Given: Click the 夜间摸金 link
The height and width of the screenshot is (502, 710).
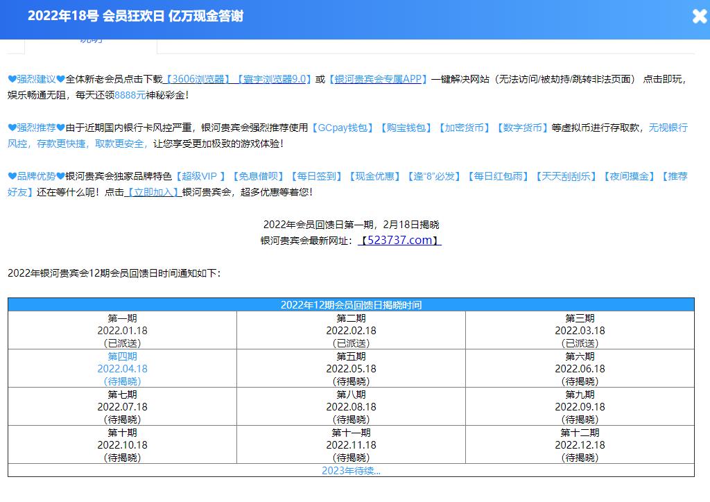Looking at the screenshot, I should click(629, 176).
